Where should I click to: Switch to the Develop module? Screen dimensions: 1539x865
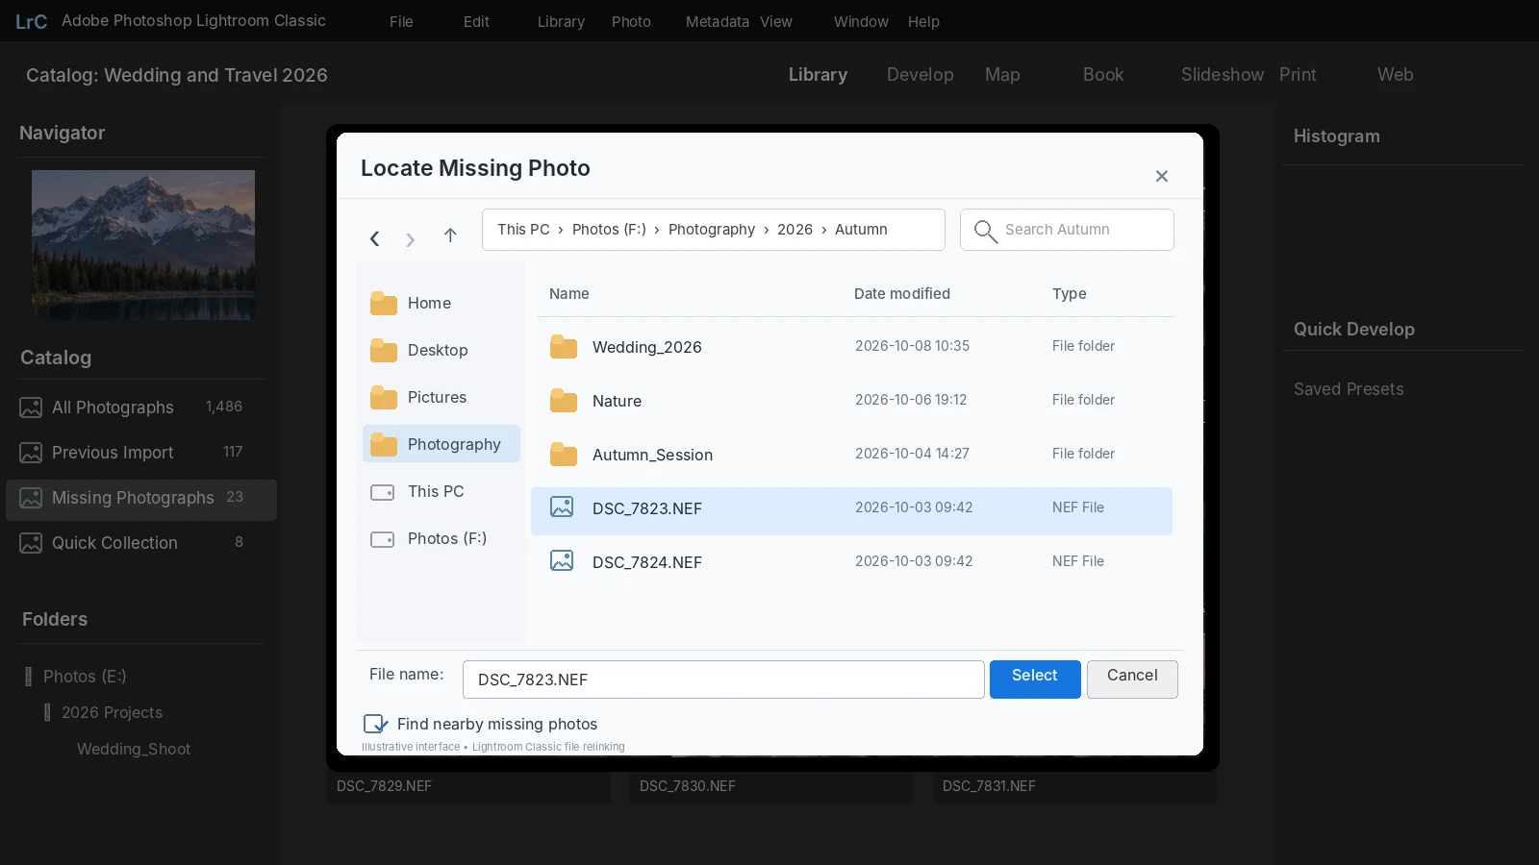click(921, 75)
